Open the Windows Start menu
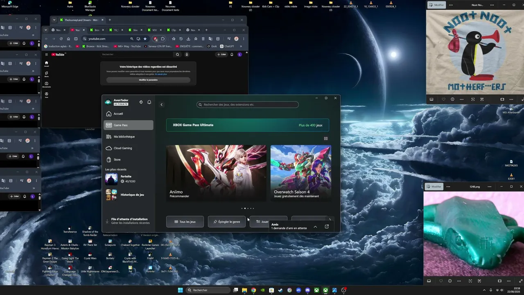524x295 pixels. [181, 290]
